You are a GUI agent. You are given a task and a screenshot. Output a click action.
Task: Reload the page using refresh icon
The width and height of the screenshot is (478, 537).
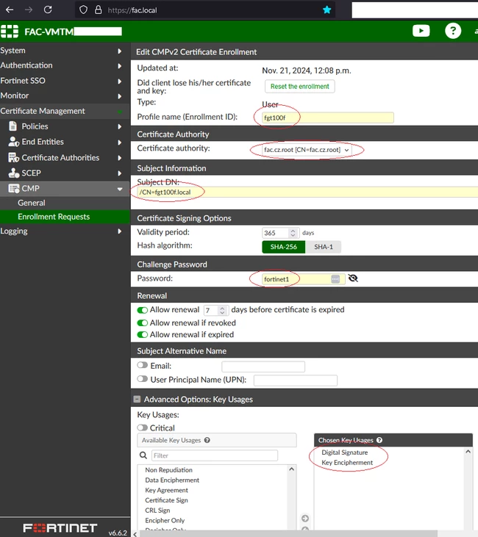[x=48, y=10]
